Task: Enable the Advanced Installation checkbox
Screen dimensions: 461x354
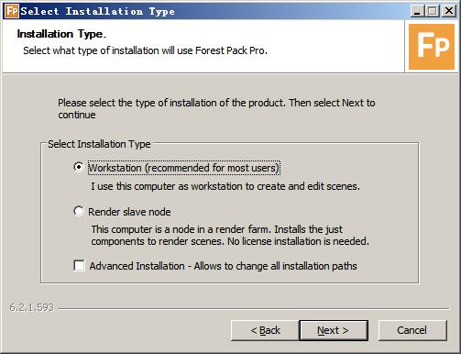Action: (79, 265)
